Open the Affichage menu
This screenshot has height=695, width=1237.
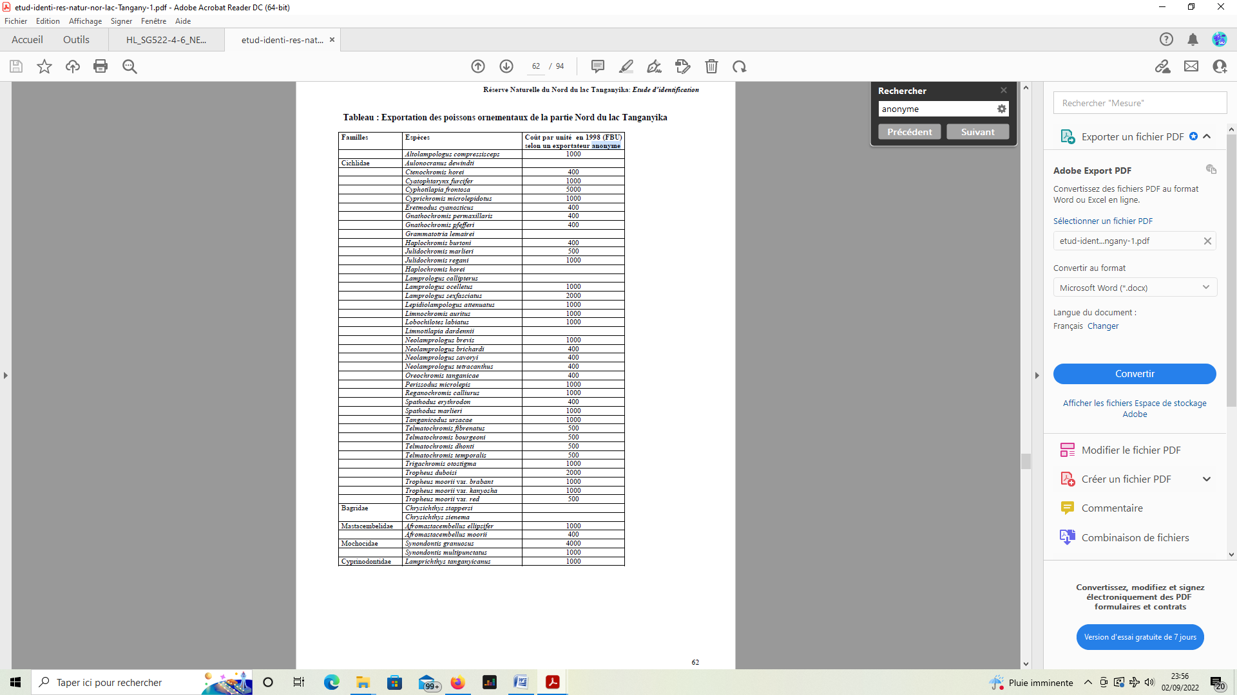point(85,21)
